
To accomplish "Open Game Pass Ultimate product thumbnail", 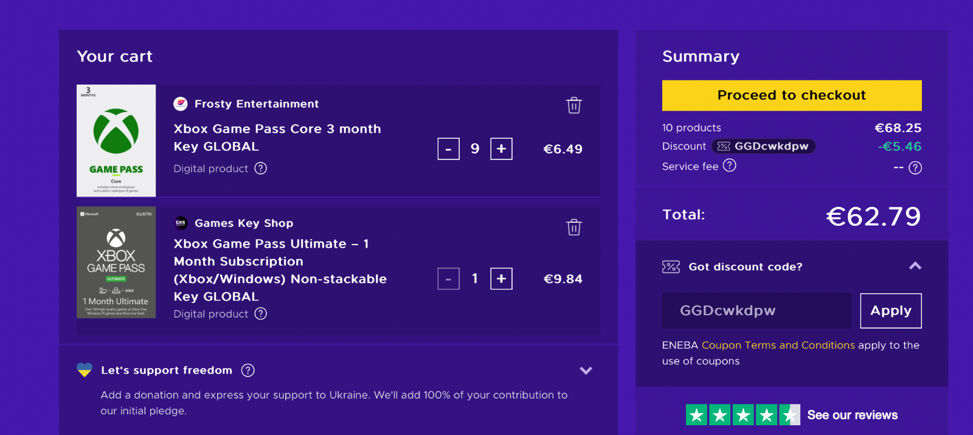I will 116,262.
